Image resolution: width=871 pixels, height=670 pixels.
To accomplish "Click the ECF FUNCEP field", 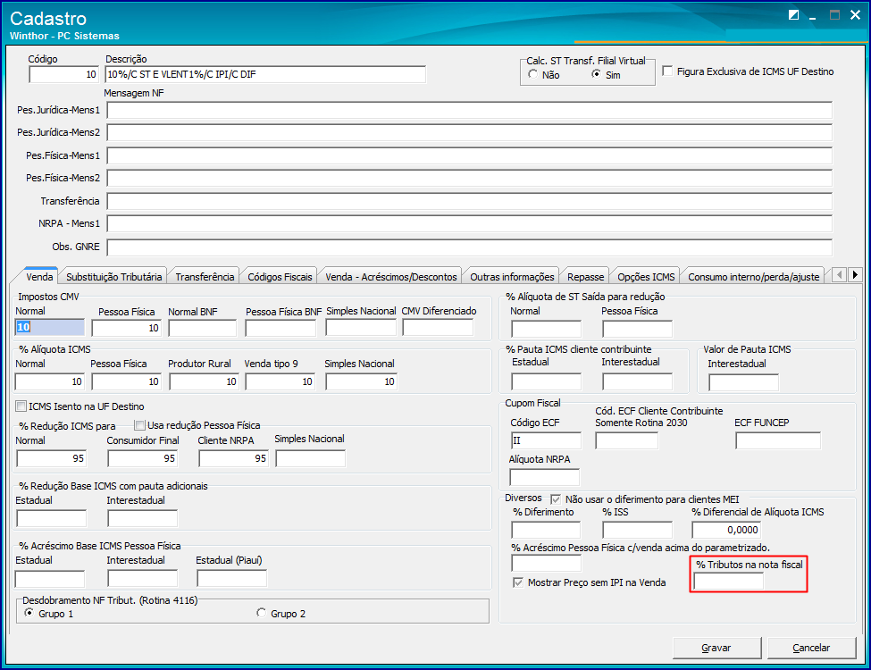I will click(778, 440).
